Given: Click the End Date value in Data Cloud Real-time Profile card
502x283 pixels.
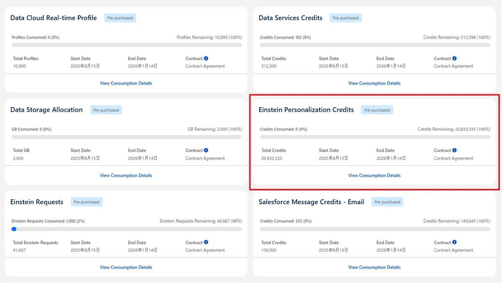Looking at the screenshot, I should [x=143, y=66].
